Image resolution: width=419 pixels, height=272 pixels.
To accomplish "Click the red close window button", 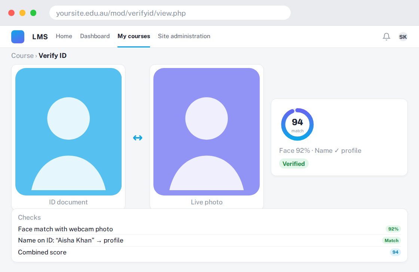I will point(12,13).
